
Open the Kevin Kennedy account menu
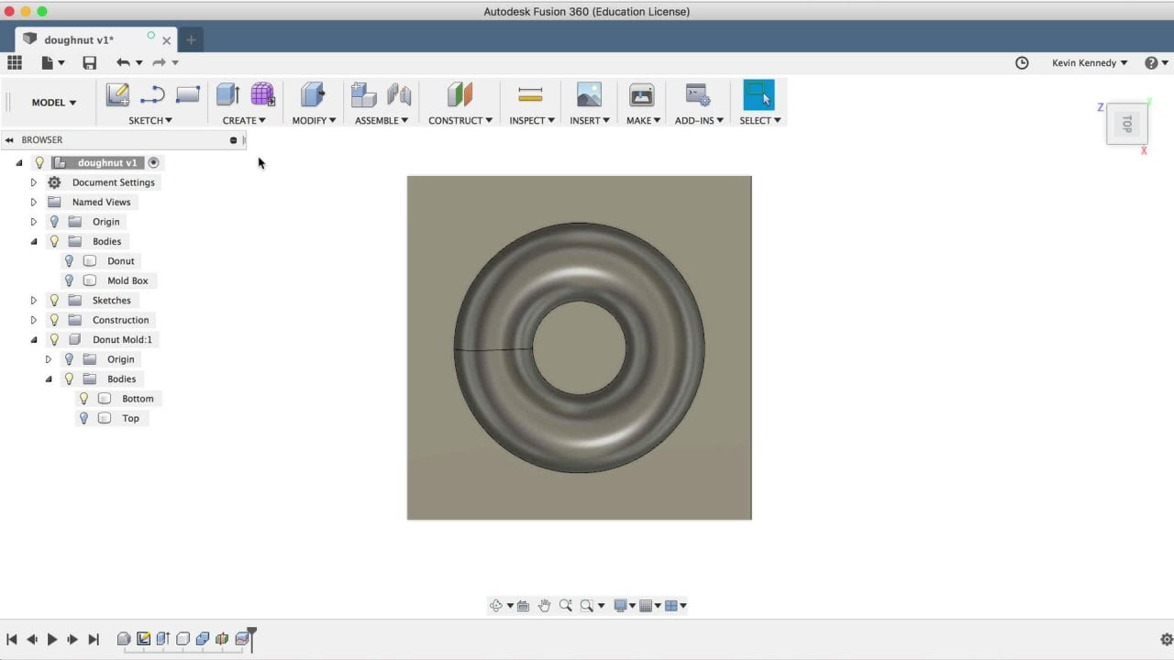click(x=1090, y=63)
